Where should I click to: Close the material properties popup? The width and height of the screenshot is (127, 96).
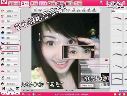tap(106, 60)
